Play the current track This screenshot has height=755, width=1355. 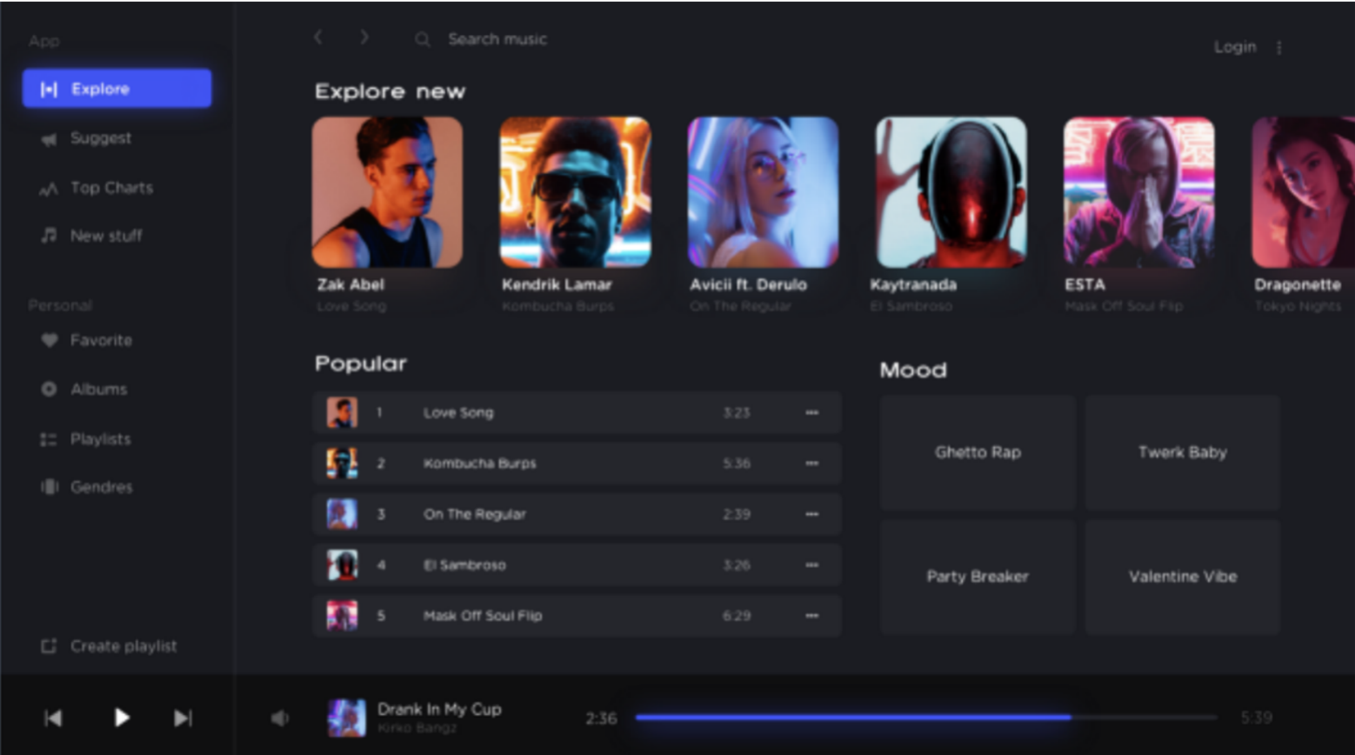coord(122,718)
